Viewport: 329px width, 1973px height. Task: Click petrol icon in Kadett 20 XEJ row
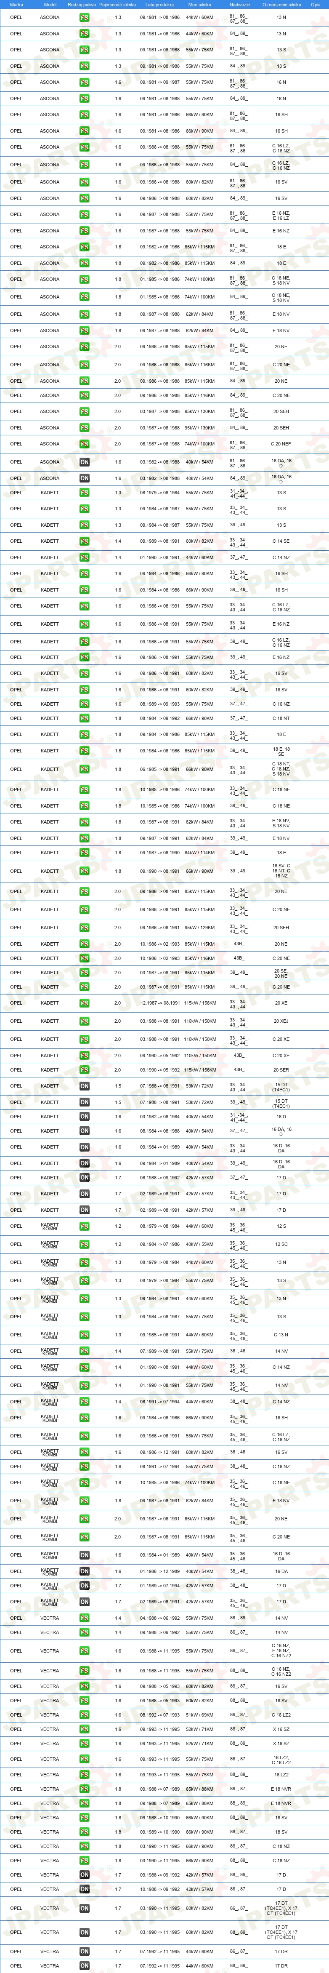point(84,1021)
